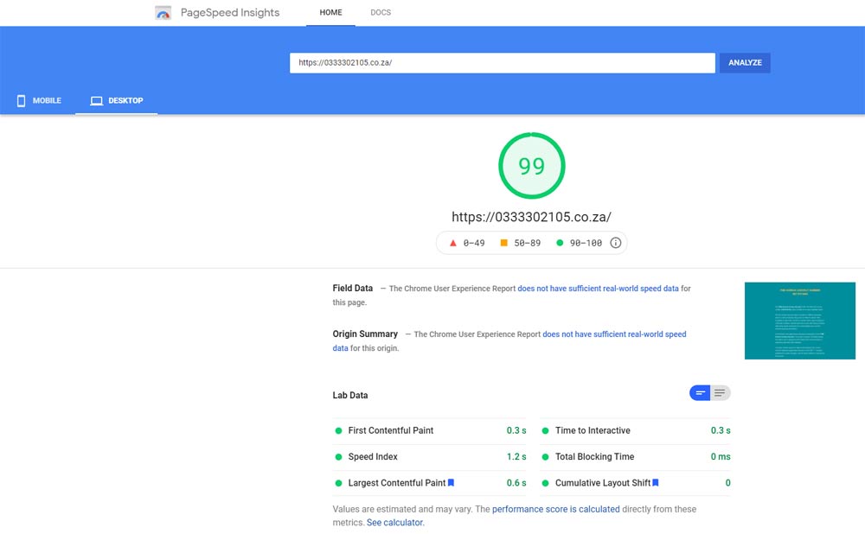This screenshot has width=865, height=534.
Task: Open the DOCS tab
Action: tap(381, 13)
